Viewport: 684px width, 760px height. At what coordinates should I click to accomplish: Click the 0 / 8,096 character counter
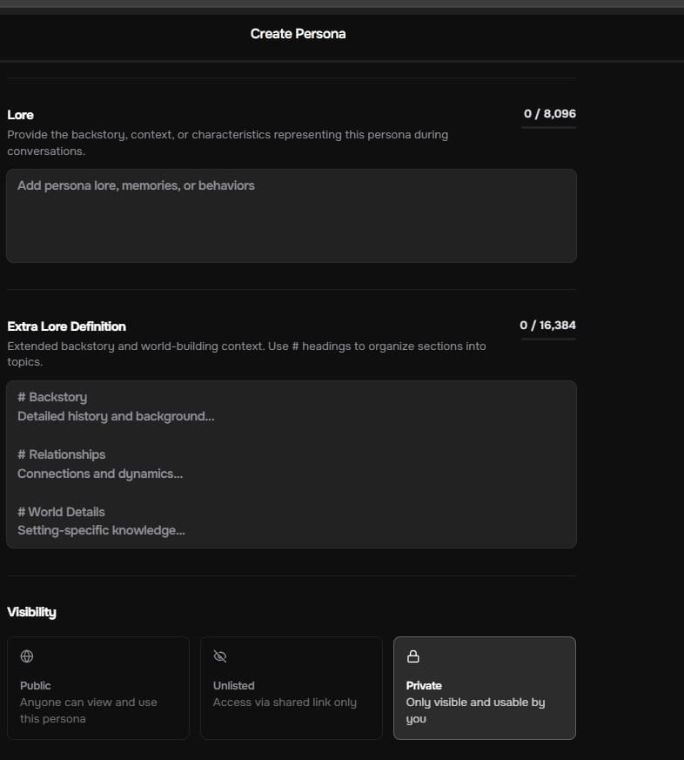(550, 113)
